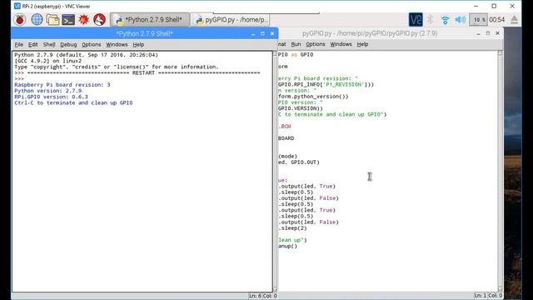
Task: Click the VNC server tray icon
Action: click(416, 20)
